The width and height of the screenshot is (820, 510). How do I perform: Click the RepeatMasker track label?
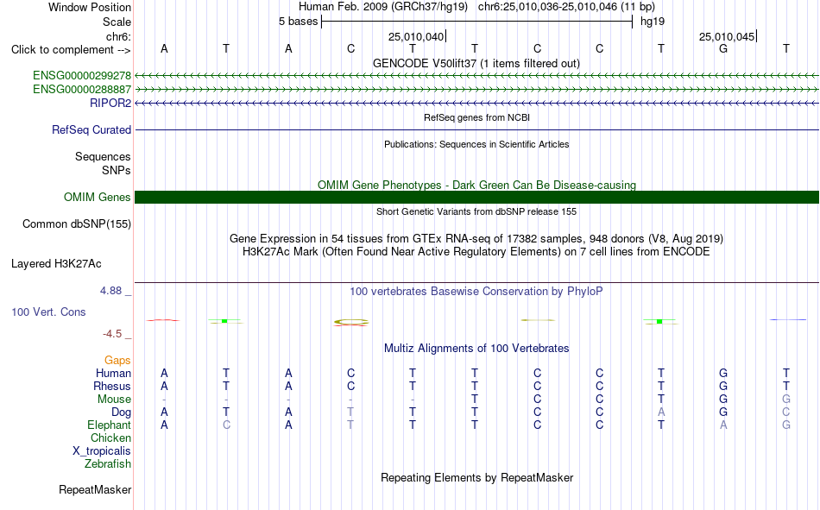tap(95, 489)
